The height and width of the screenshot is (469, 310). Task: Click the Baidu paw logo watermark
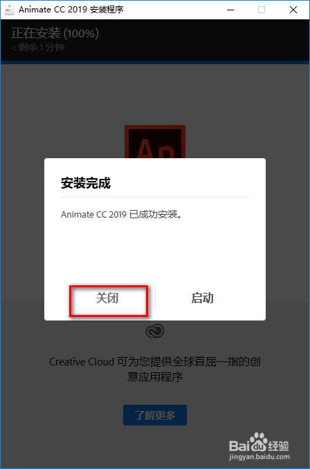pyautogui.click(x=259, y=442)
